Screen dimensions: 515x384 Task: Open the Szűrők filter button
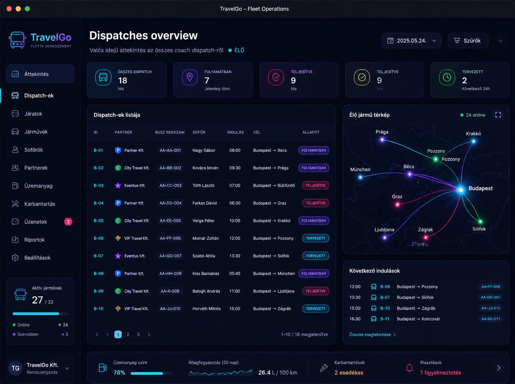point(468,41)
